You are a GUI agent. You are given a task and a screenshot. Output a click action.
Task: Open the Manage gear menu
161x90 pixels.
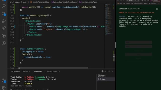click(x=4, y=88)
